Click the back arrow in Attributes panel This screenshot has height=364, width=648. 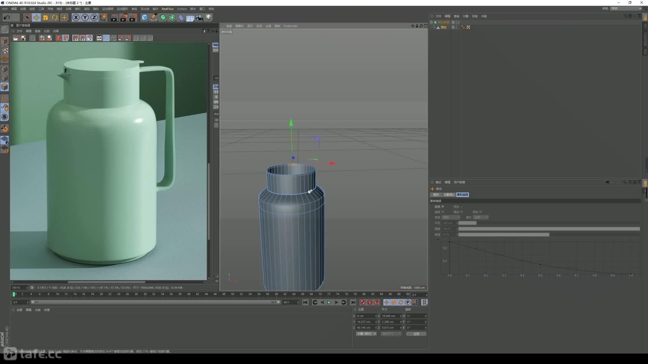click(607, 182)
